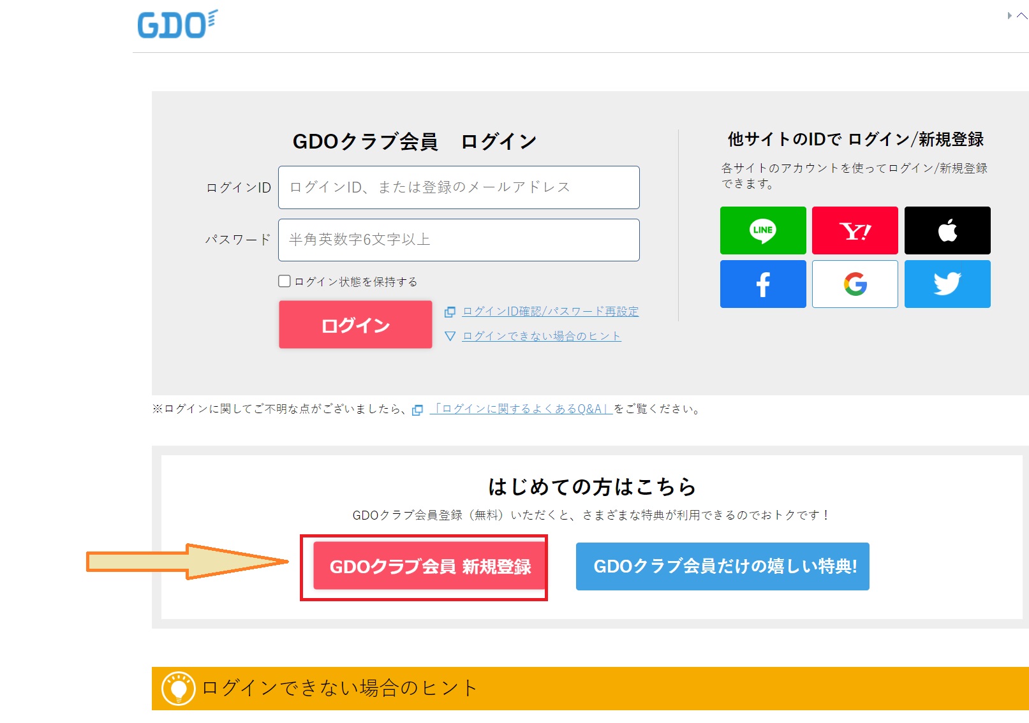Click external-link icon beside the Q&A link

(x=418, y=410)
